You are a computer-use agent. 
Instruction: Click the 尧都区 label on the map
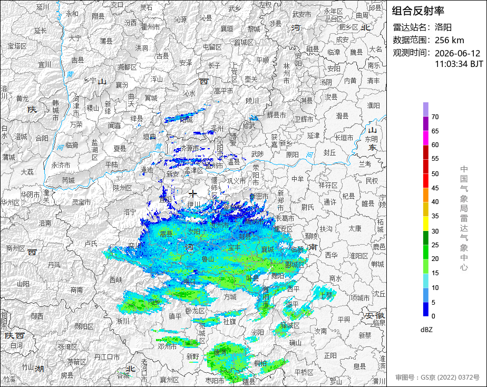(128, 67)
